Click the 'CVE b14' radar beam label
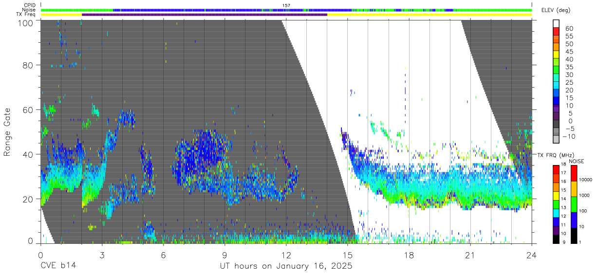Screen dimensions: 598x276 click(58, 266)
